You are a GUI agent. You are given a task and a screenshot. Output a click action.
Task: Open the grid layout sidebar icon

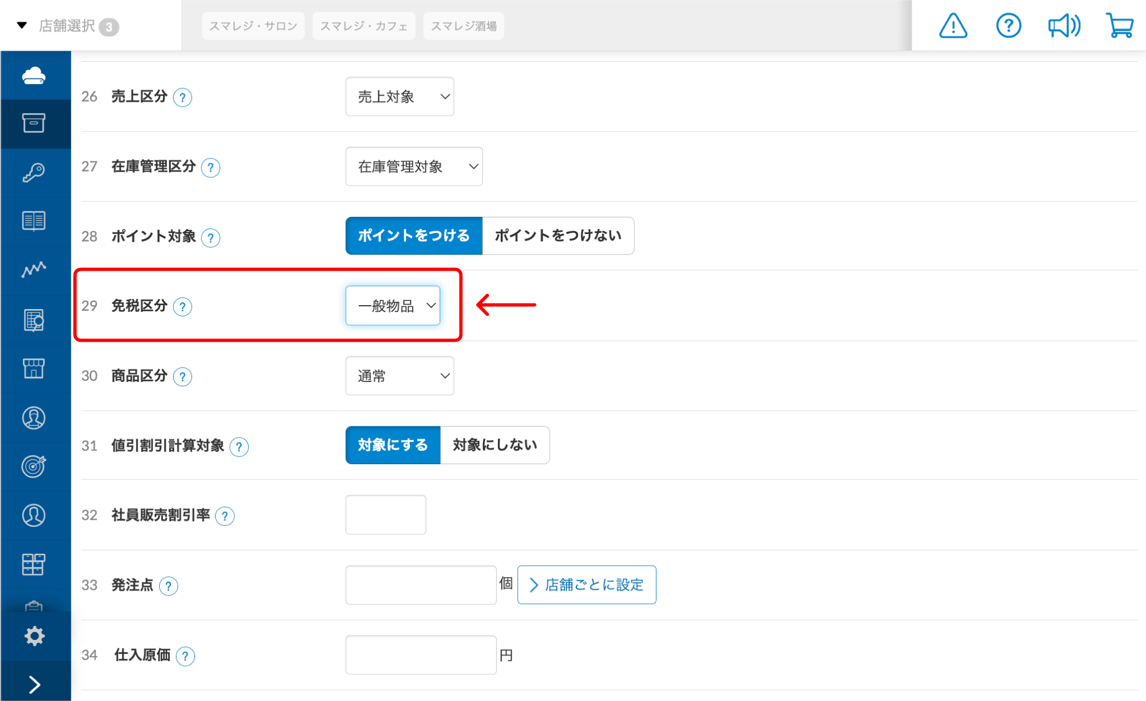click(x=34, y=564)
